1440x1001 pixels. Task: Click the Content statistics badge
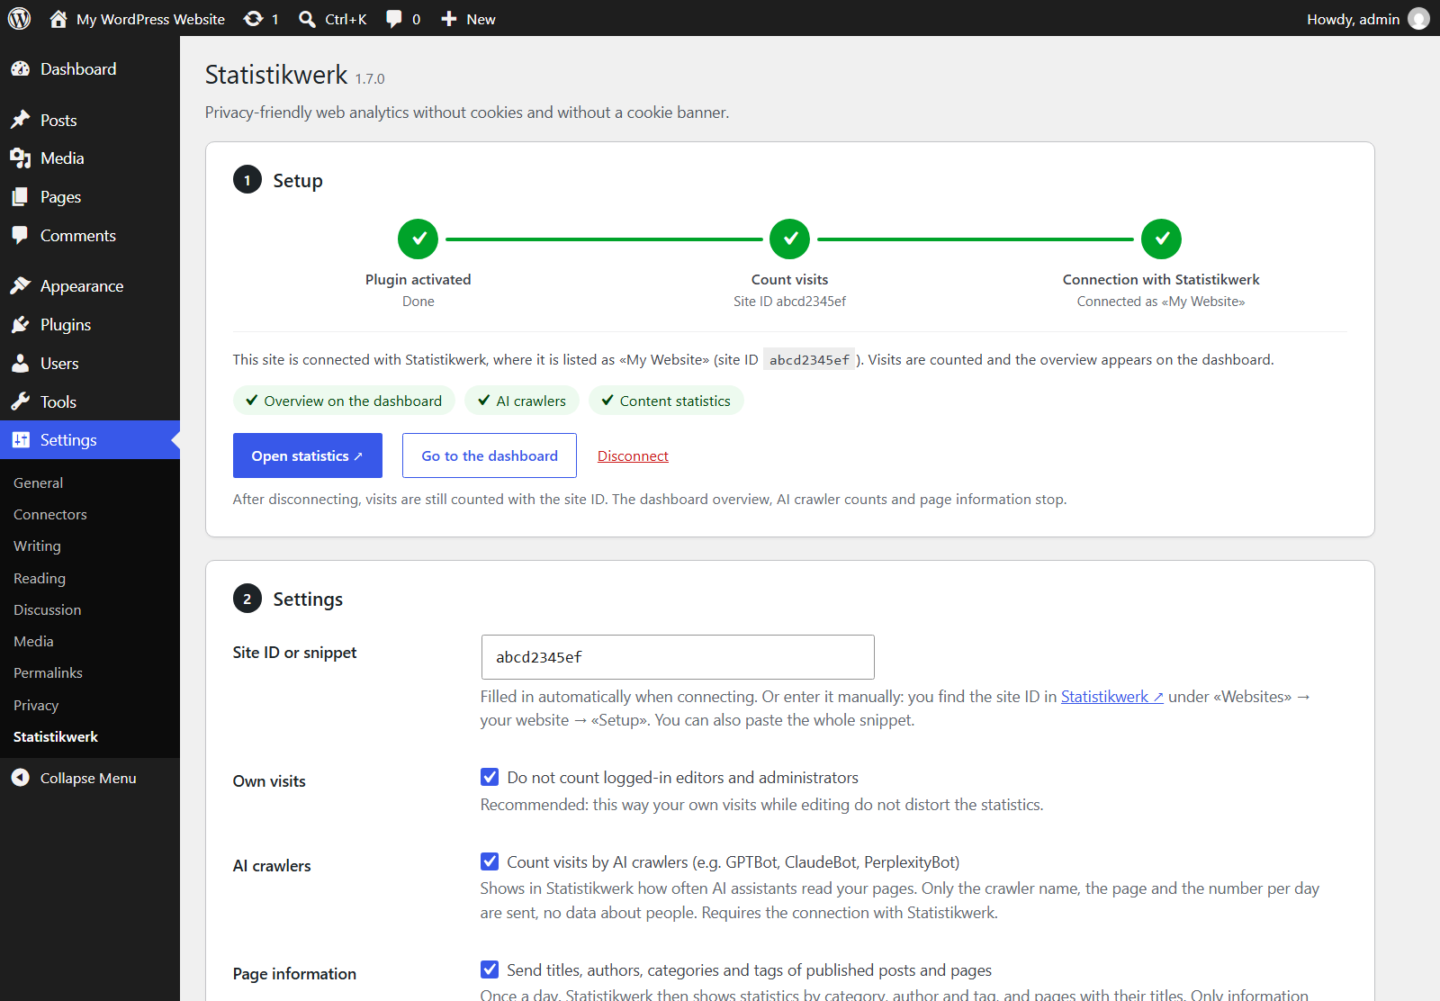pos(666,401)
